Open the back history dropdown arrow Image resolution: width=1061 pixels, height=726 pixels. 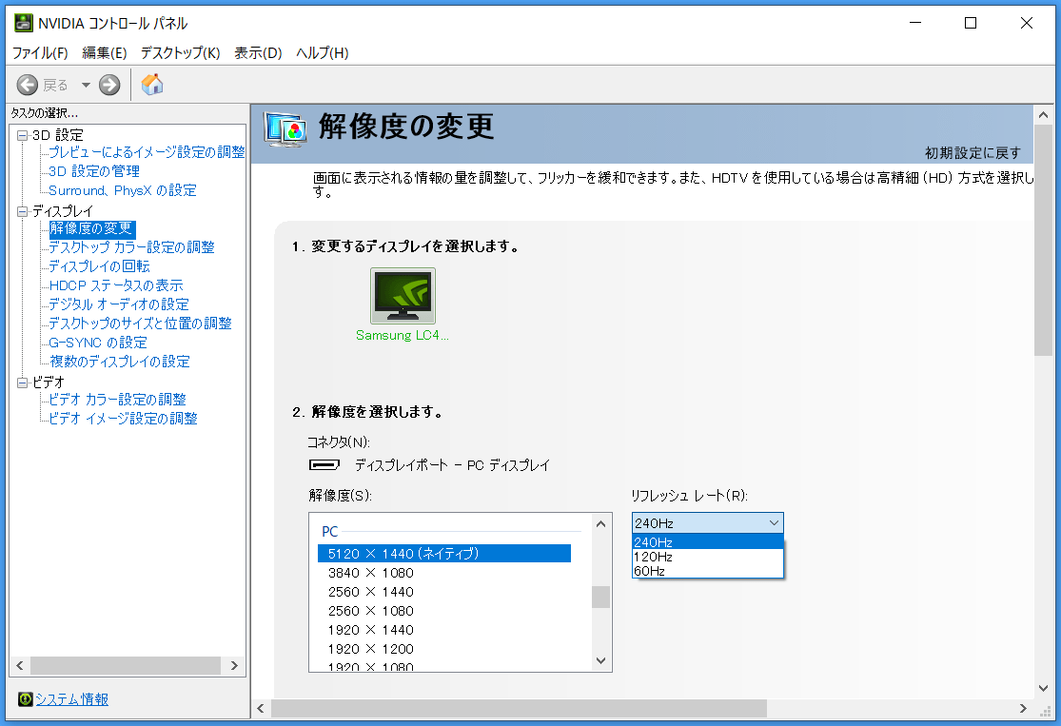[x=86, y=86]
